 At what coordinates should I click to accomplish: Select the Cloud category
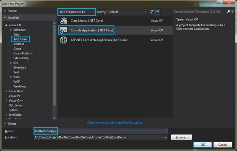[x=17, y=49]
